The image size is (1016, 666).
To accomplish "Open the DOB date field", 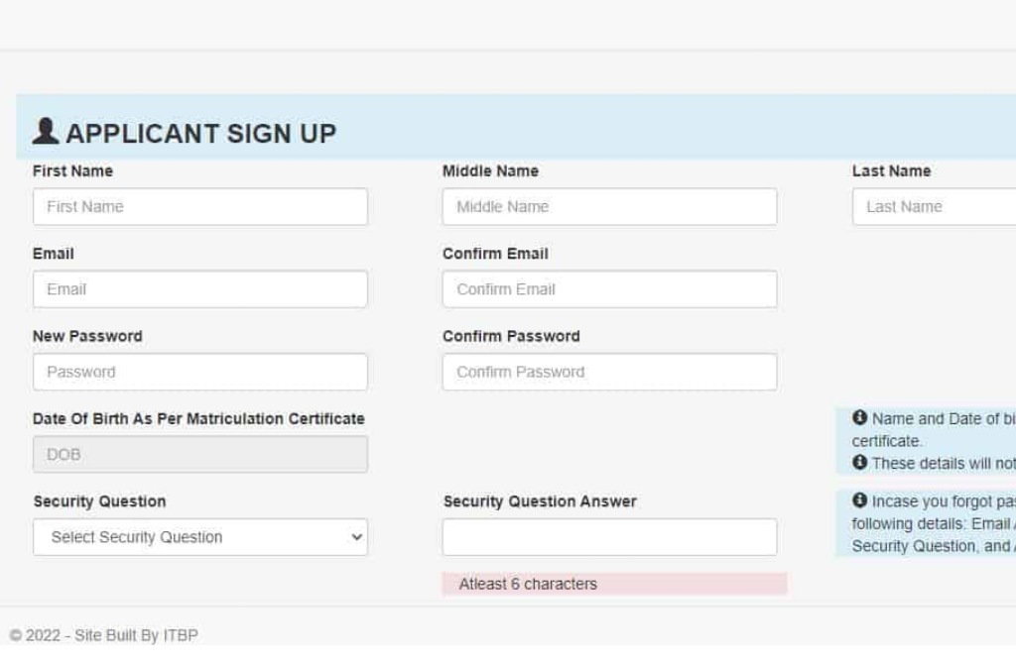I will click(x=200, y=455).
